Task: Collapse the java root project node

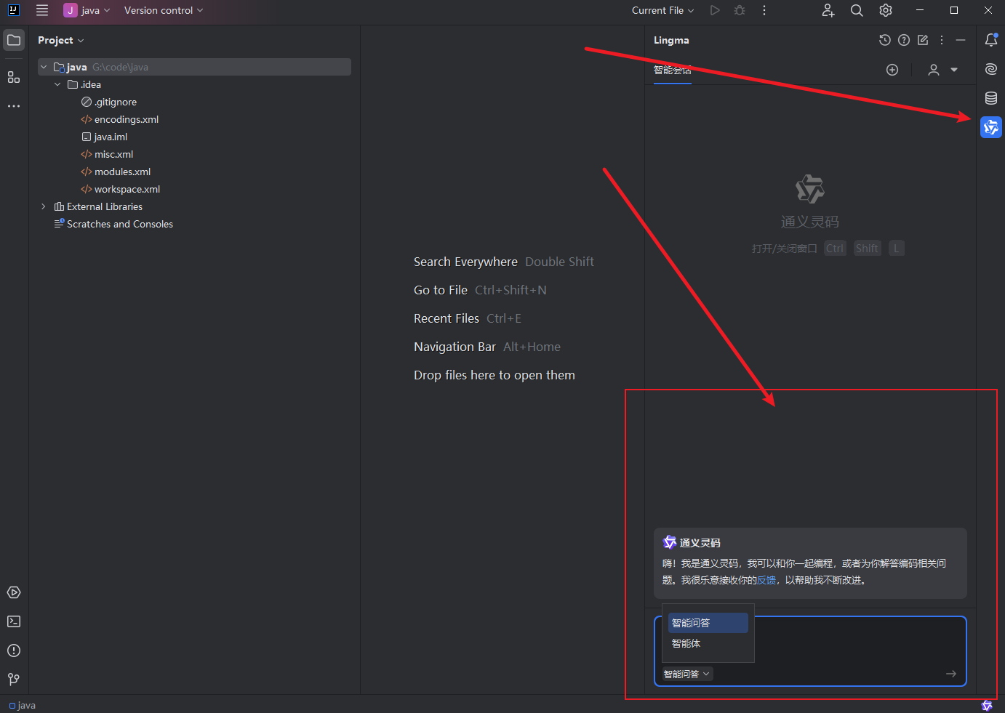Action: [44, 67]
